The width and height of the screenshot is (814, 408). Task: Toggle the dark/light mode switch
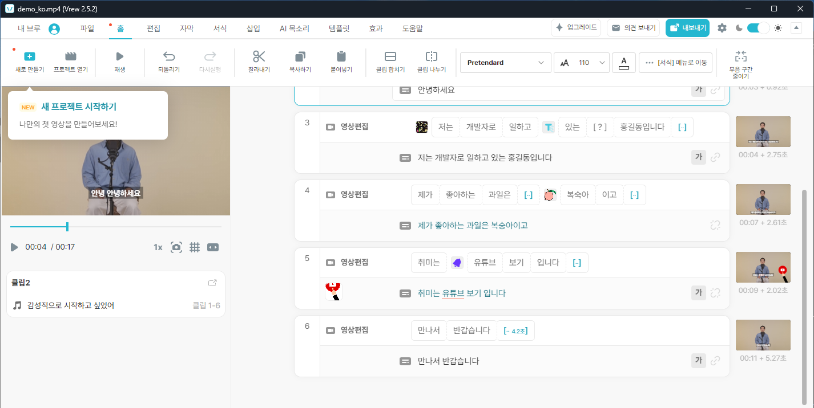tap(758, 28)
